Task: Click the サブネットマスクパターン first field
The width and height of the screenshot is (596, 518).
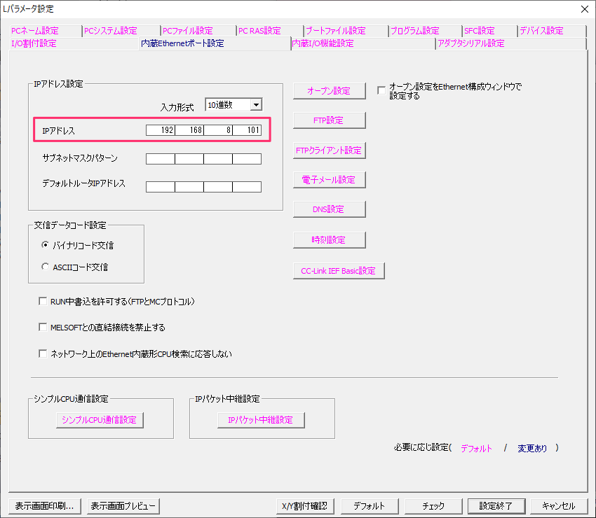Action: click(161, 159)
